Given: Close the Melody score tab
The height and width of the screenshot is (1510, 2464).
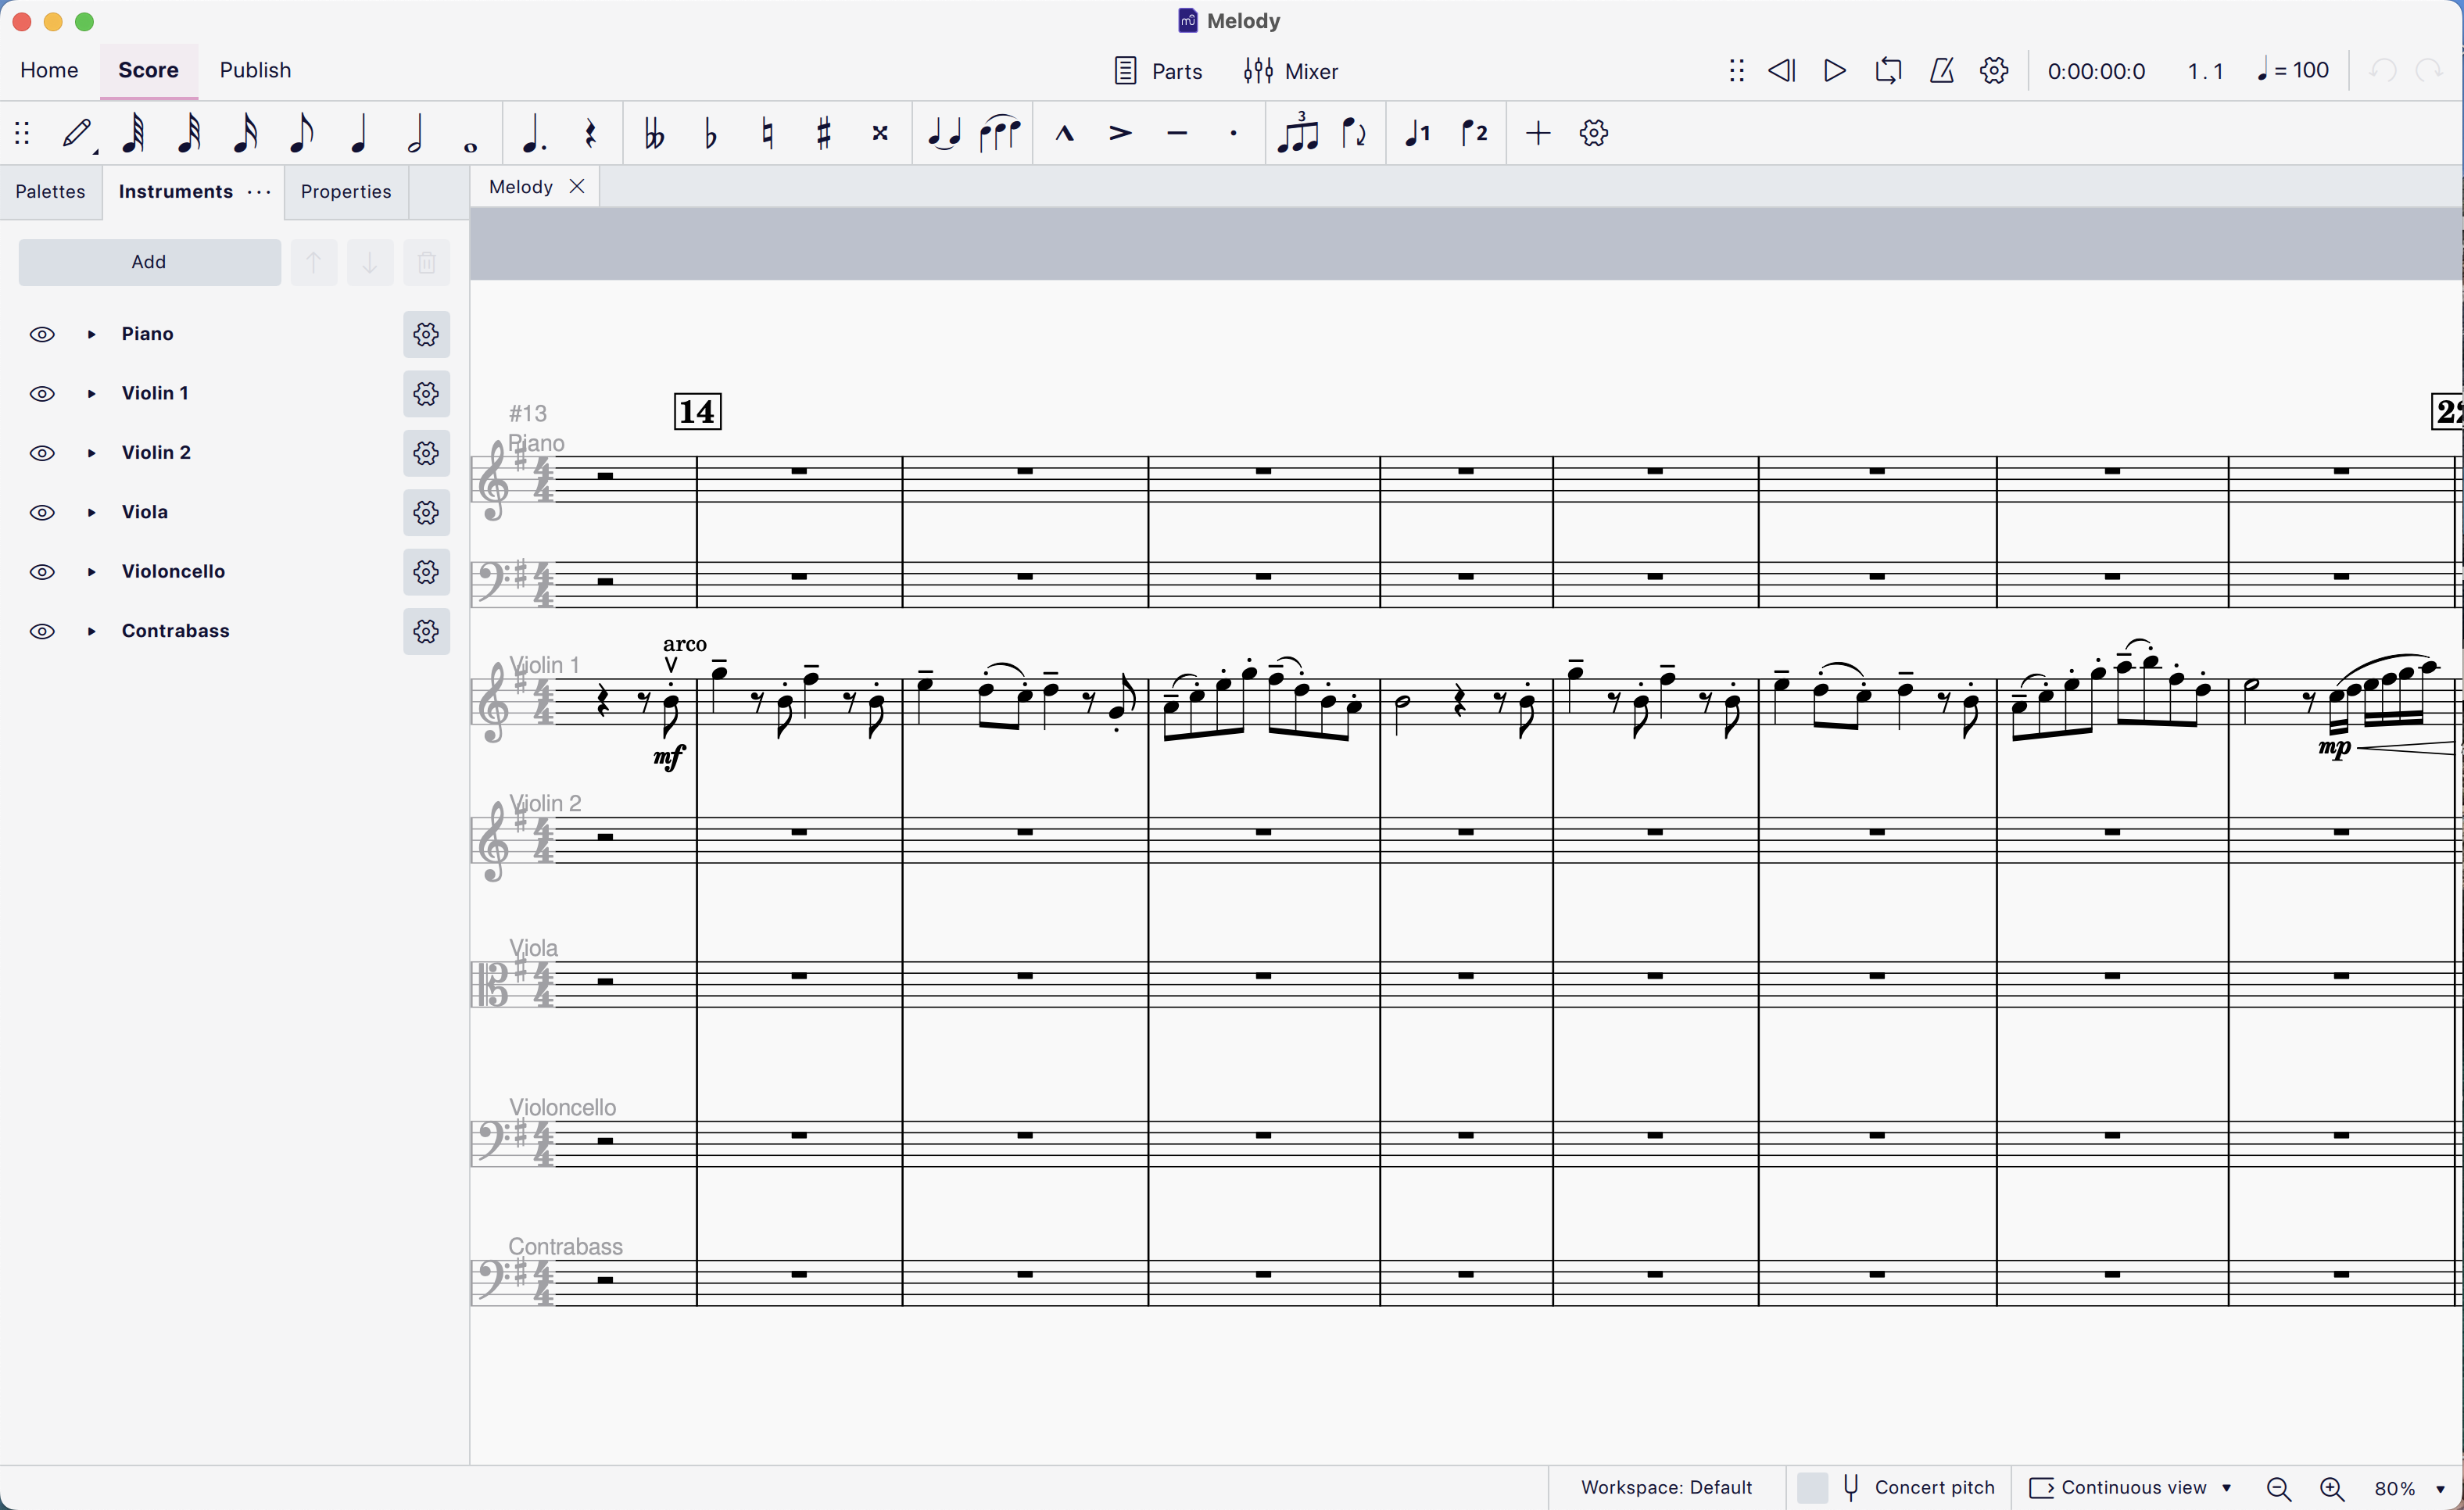Looking at the screenshot, I should tap(577, 187).
